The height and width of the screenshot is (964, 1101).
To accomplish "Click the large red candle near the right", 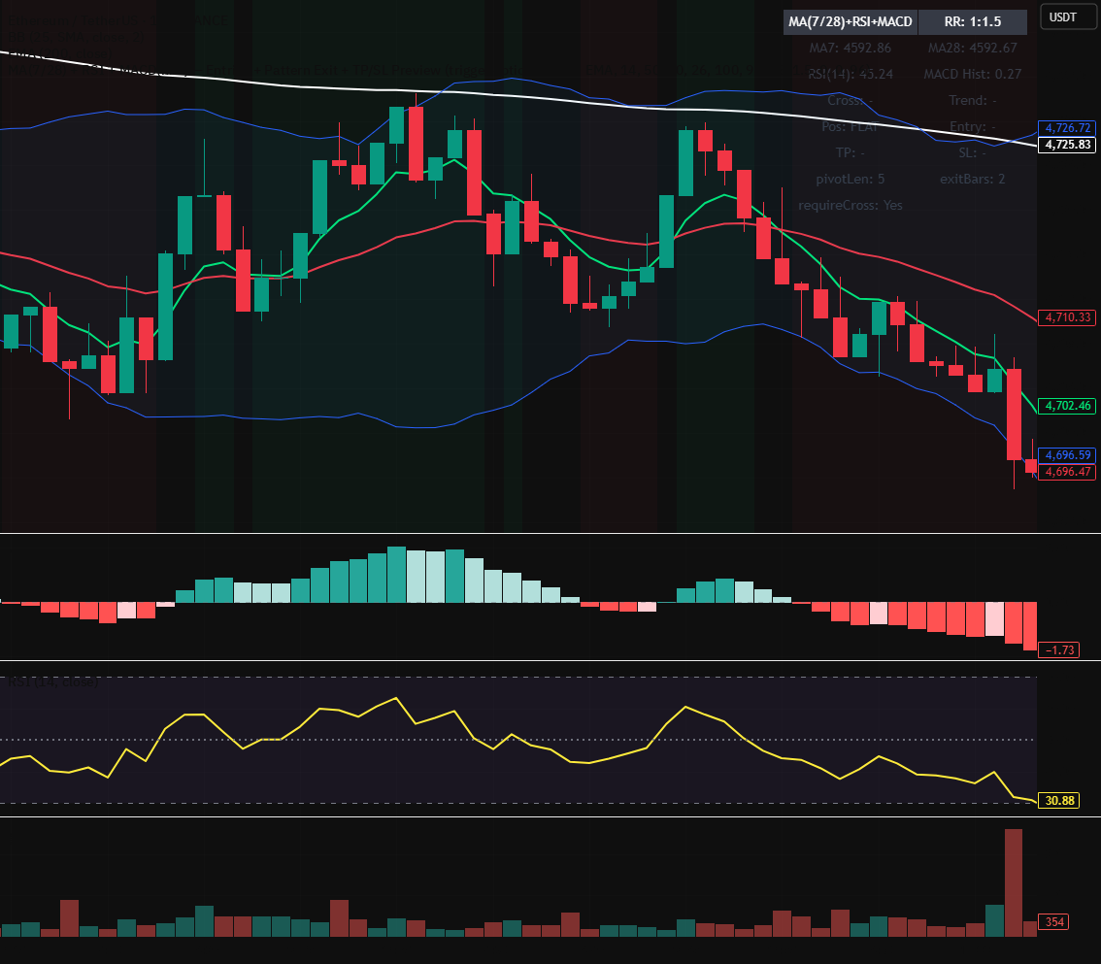I will [1014, 415].
